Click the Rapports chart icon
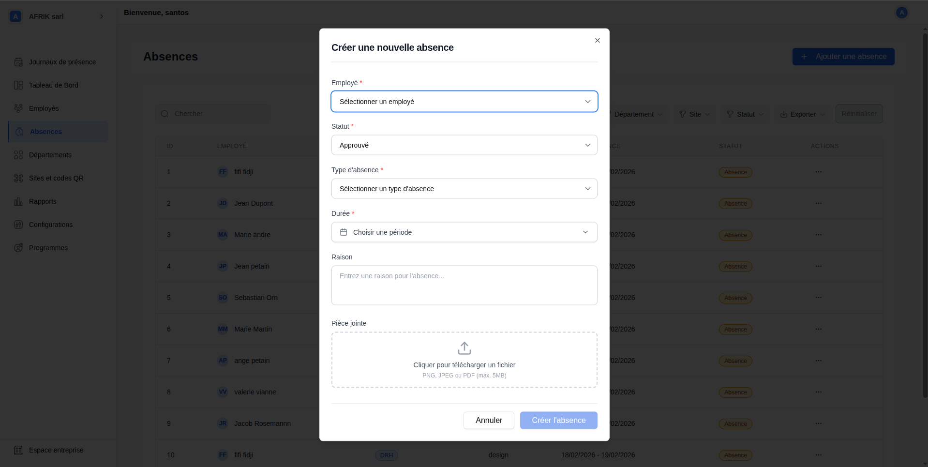 coord(18,201)
